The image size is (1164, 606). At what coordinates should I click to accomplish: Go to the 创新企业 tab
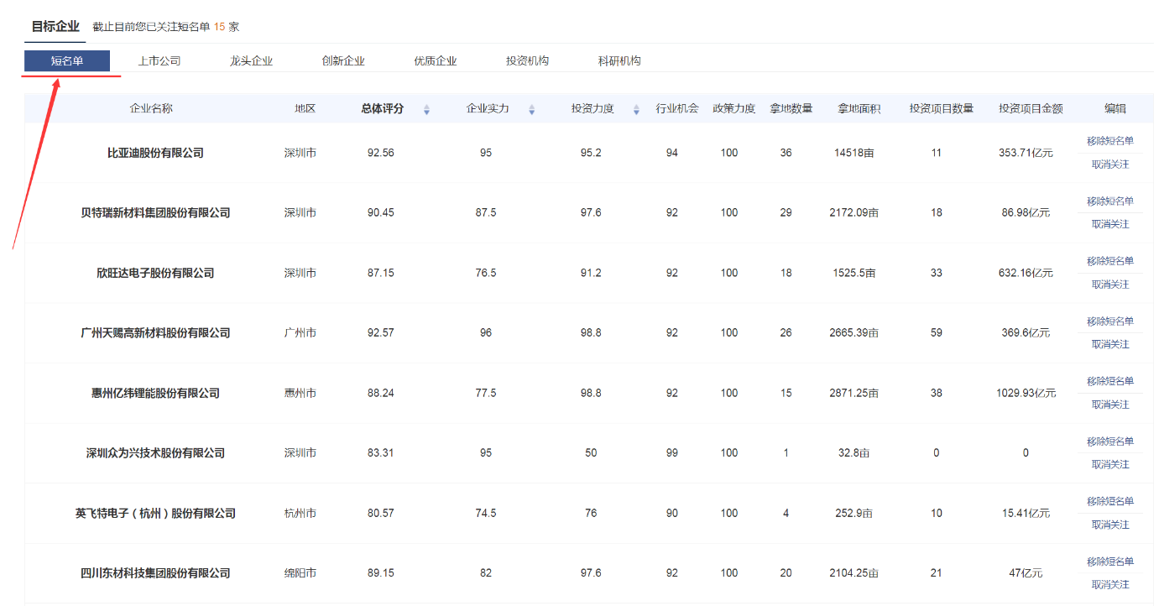pos(343,61)
